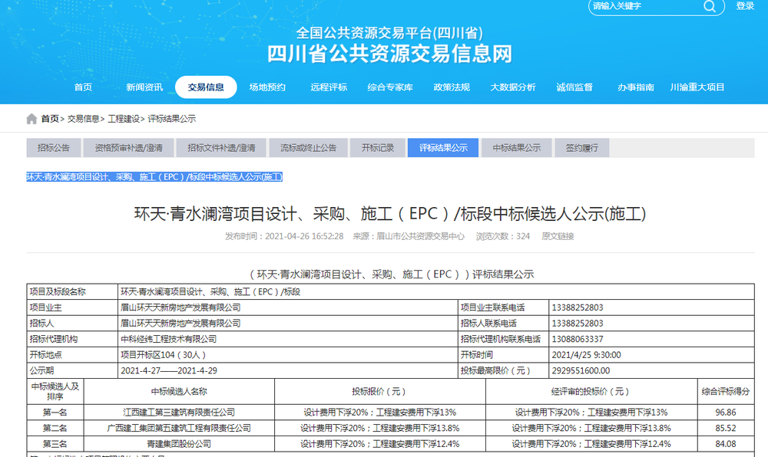Click the max bid price 2929551600.00
The height and width of the screenshot is (457, 768).
[x=581, y=370]
